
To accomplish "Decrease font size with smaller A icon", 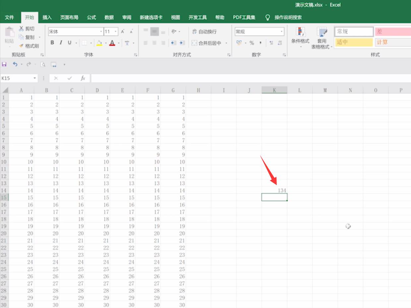I will pyautogui.click(x=131, y=31).
